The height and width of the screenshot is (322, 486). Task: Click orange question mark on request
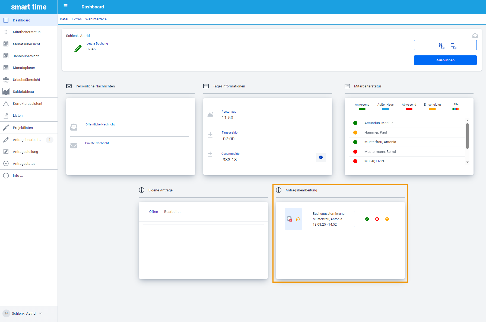click(x=387, y=219)
